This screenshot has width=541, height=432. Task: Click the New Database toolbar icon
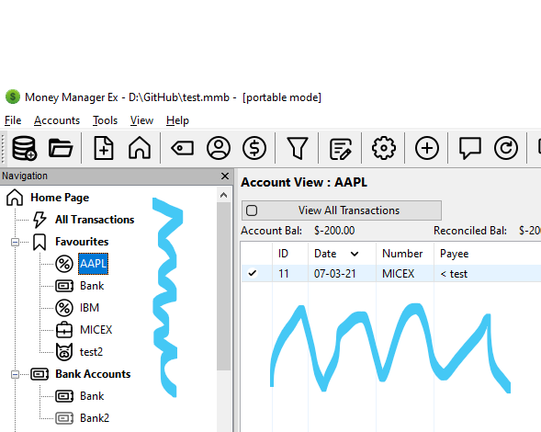click(24, 148)
